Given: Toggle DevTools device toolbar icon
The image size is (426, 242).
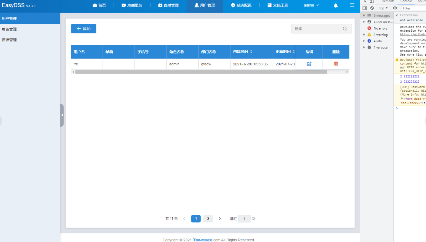Looking at the screenshot, I should pos(372,1).
